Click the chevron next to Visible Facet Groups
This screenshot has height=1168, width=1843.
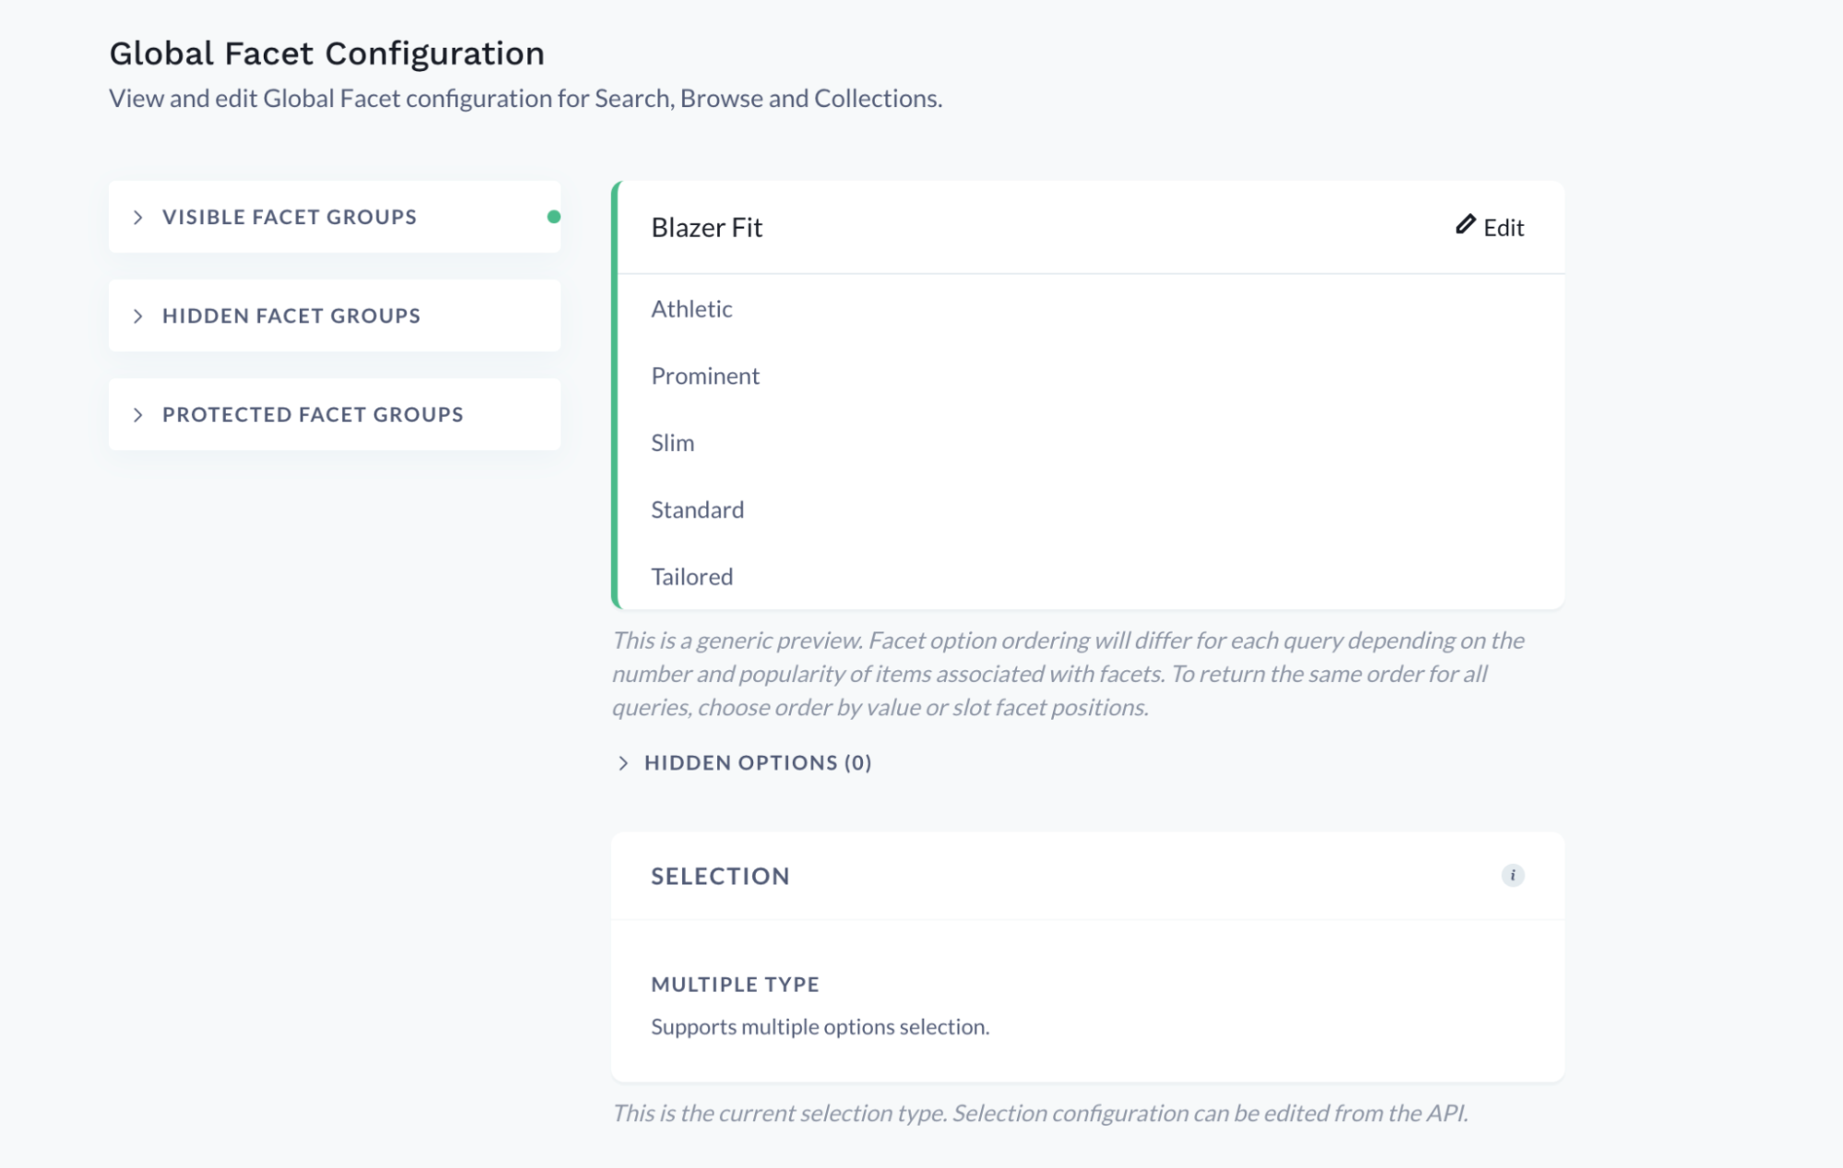(x=138, y=217)
